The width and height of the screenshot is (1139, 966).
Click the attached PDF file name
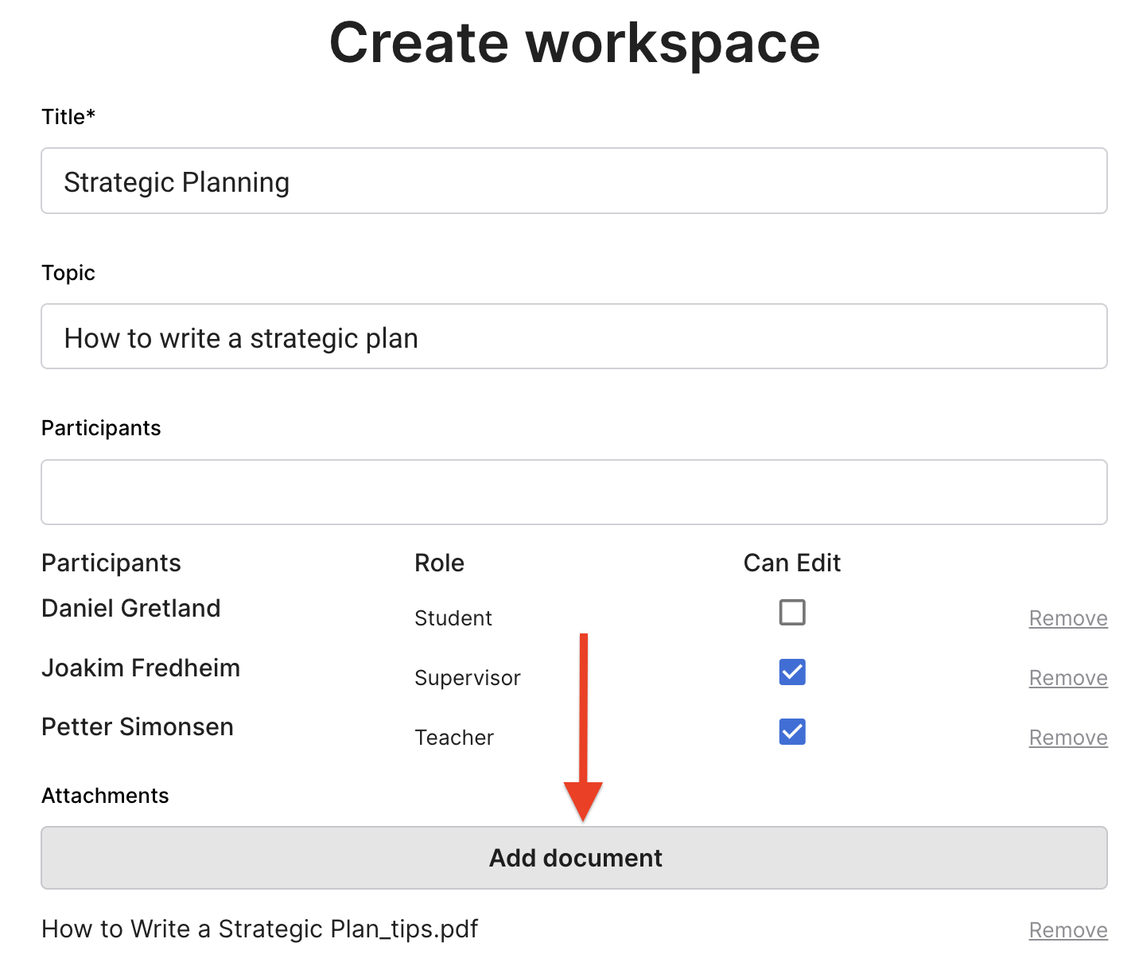(259, 929)
